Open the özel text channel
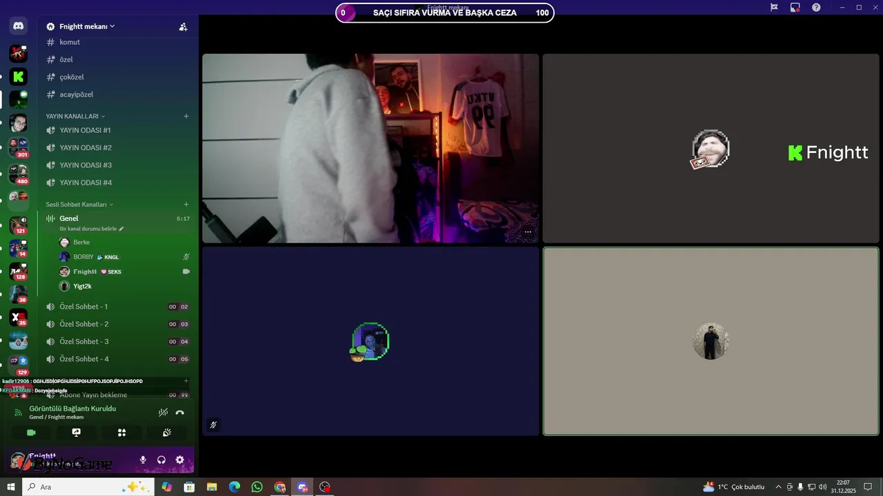The image size is (883, 496). tap(117, 59)
